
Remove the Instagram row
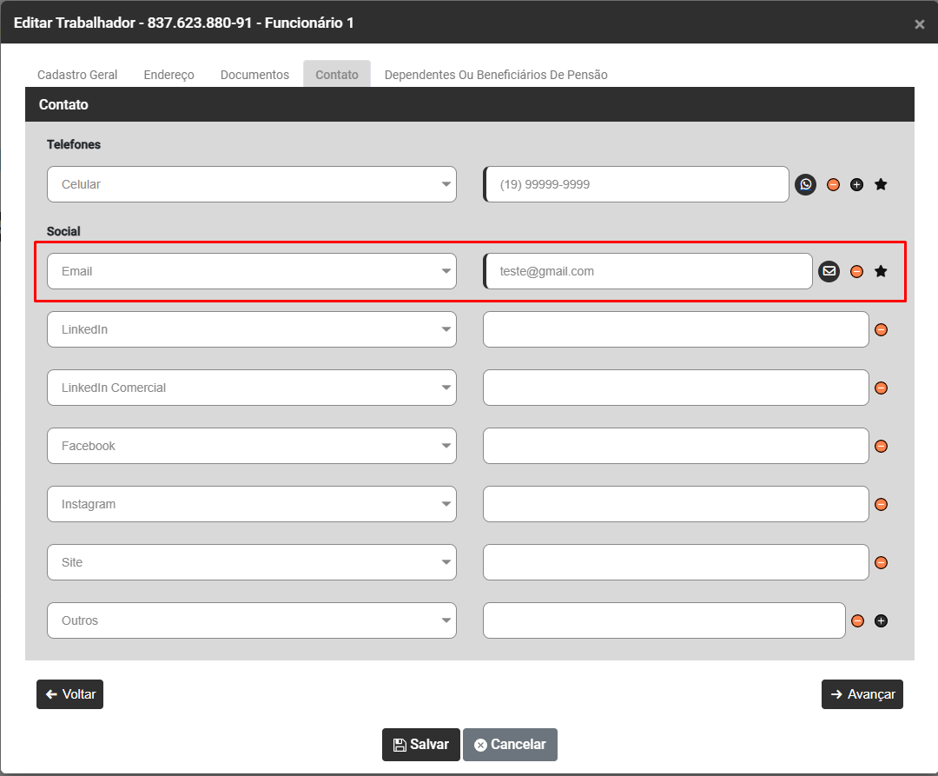[x=881, y=504]
